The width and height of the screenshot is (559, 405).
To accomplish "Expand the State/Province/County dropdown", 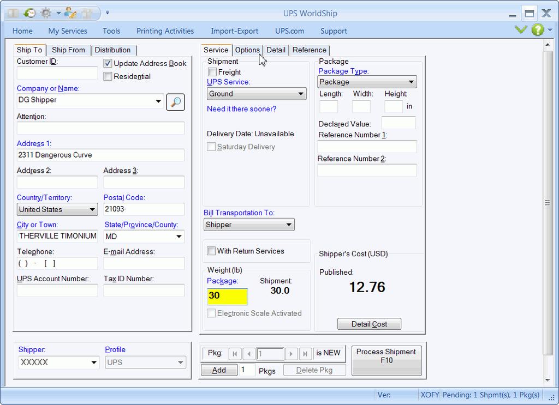I will [x=179, y=237].
